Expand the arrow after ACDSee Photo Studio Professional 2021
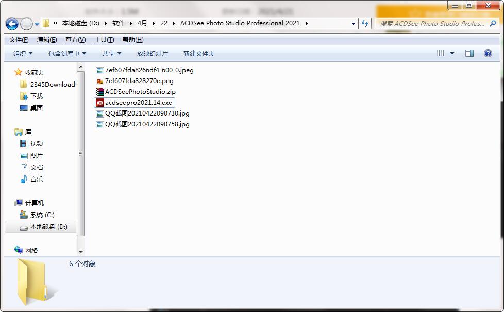The height and width of the screenshot is (312, 504). [306, 23]
